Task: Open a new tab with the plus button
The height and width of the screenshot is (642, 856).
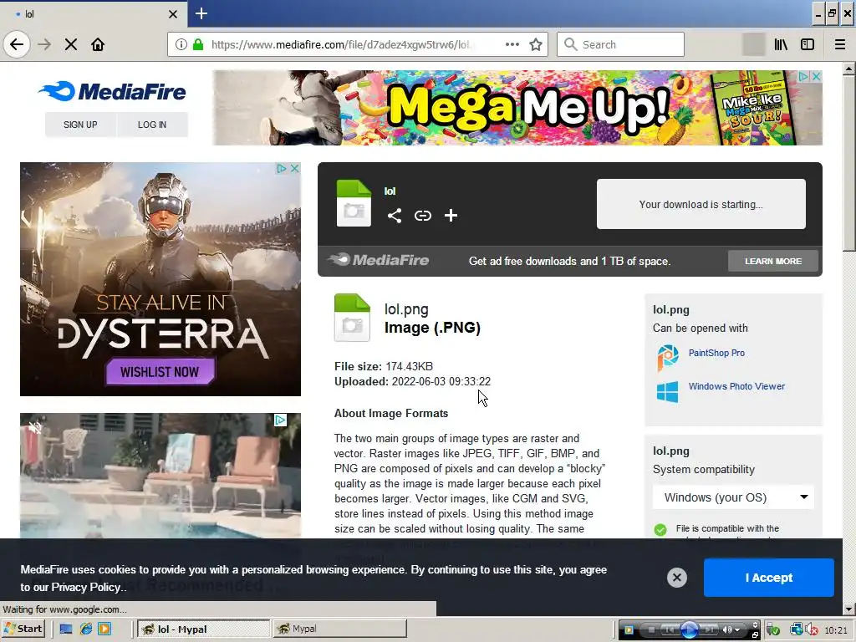Action: [x=201, y=13]
